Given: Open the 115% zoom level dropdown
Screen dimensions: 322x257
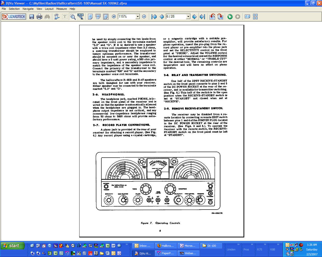Looking at the screenshot, I should [x=138, y=17].
